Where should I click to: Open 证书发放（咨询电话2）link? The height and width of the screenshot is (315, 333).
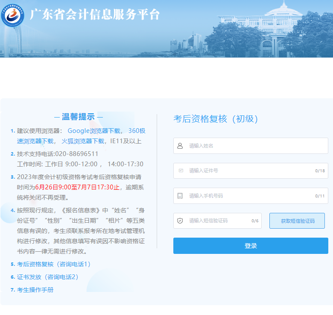click(x=48, y=277)
